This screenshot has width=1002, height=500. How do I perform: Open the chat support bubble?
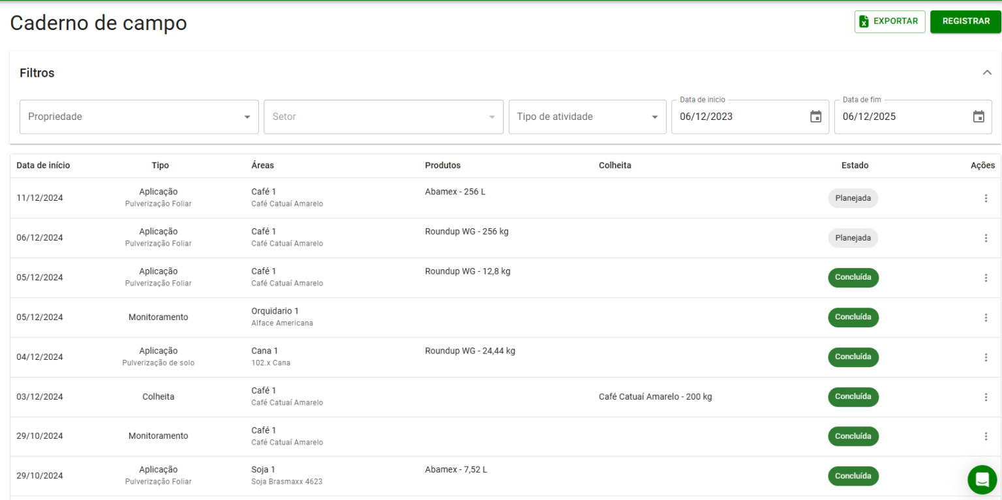click(x=982, y=480)
